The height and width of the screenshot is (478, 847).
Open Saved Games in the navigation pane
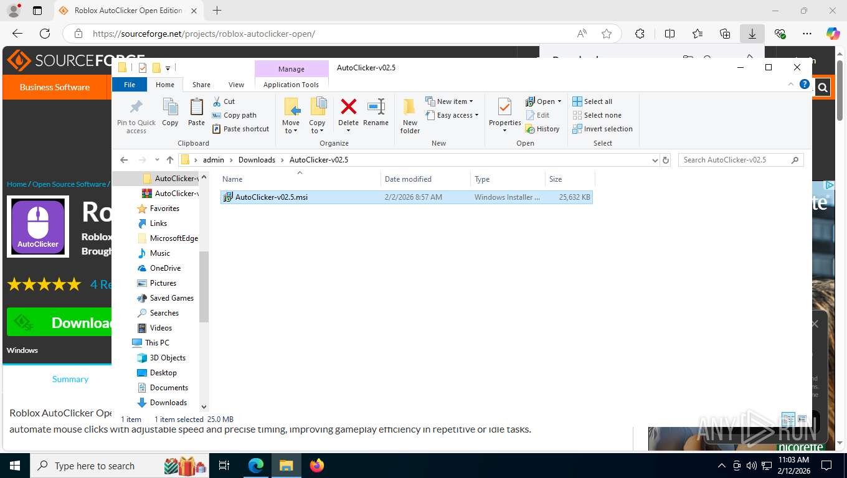click(x=171, y=298)
